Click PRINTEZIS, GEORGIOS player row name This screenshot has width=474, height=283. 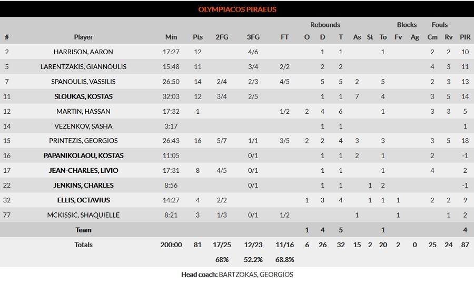pos(83,141)
